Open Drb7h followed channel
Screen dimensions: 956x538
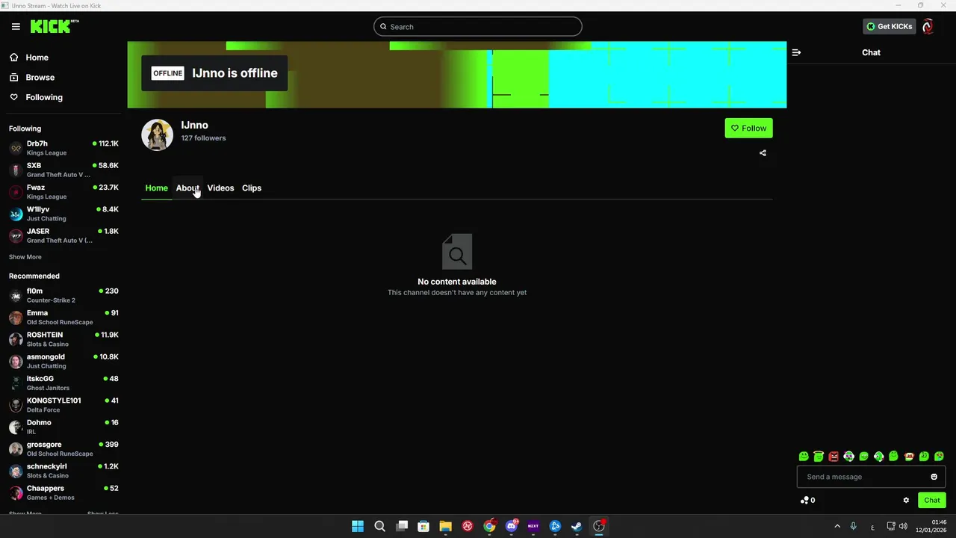point(63,148)
